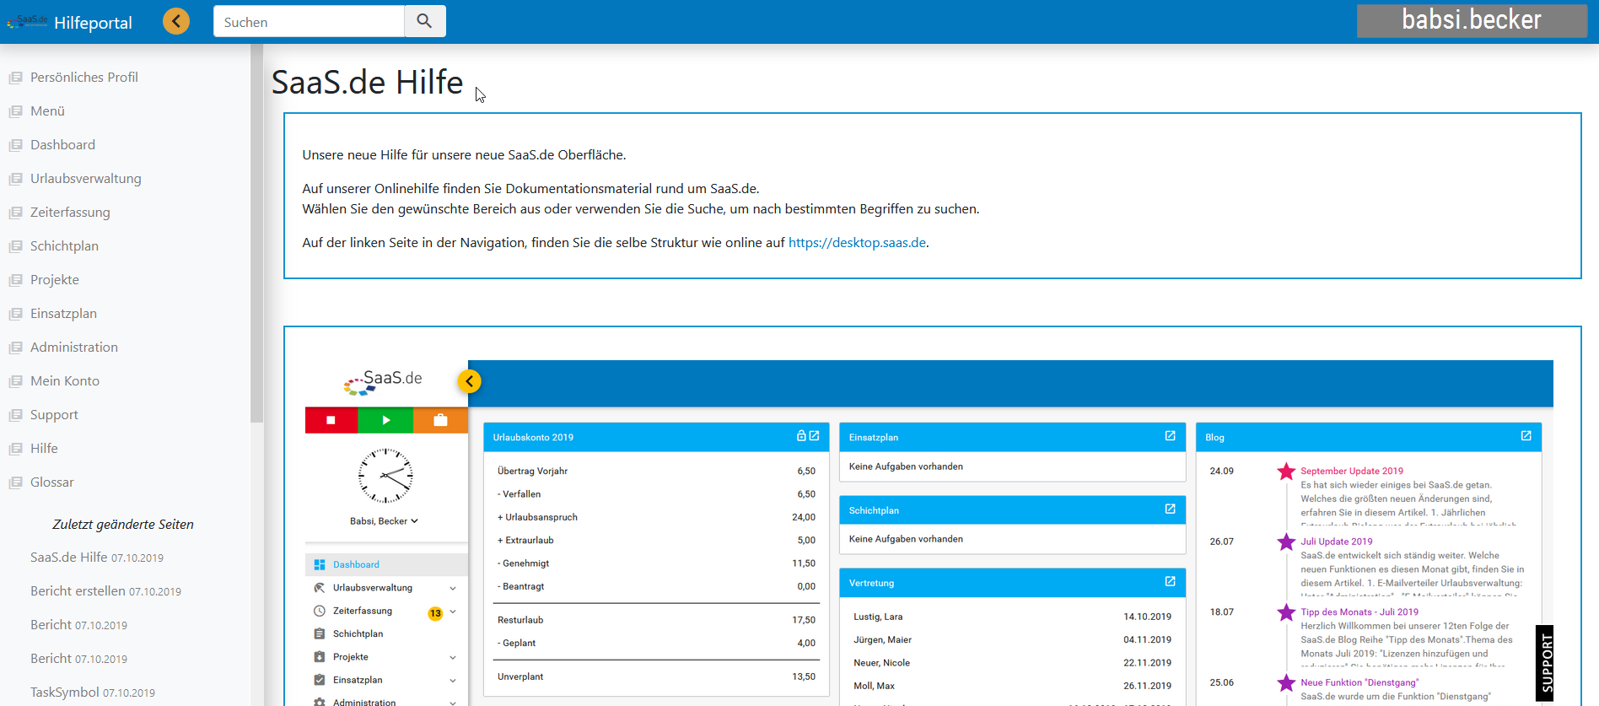The image size is (1599, 706).
Task: Click page icon beside Dashboard
Action: [x=15, y=145]
